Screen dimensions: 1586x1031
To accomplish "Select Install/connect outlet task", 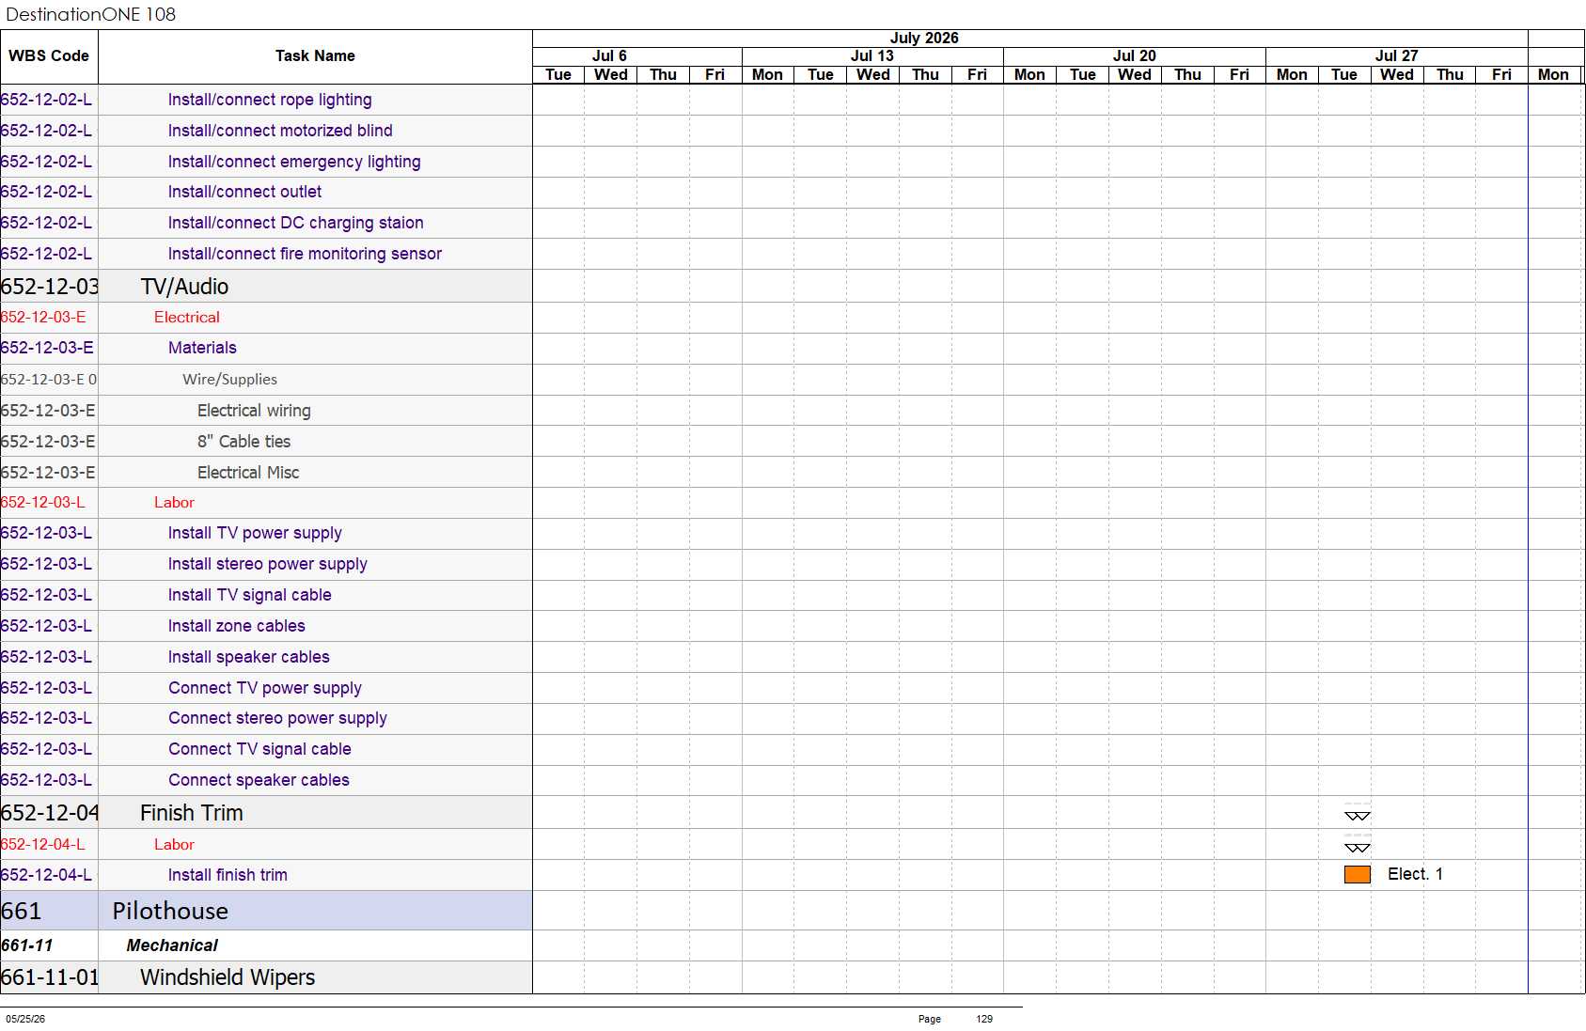I will [244, 192].
